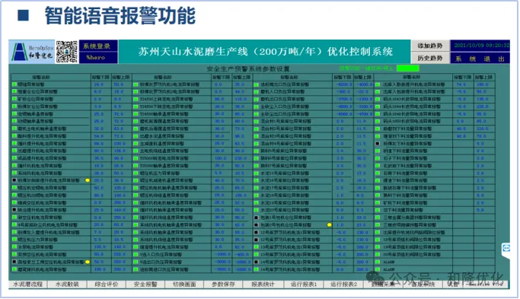Switch to 水泥磨流程 page
The width and height of the screenshot is (520, 299).
pyautogui.click(x=28, y=285)
